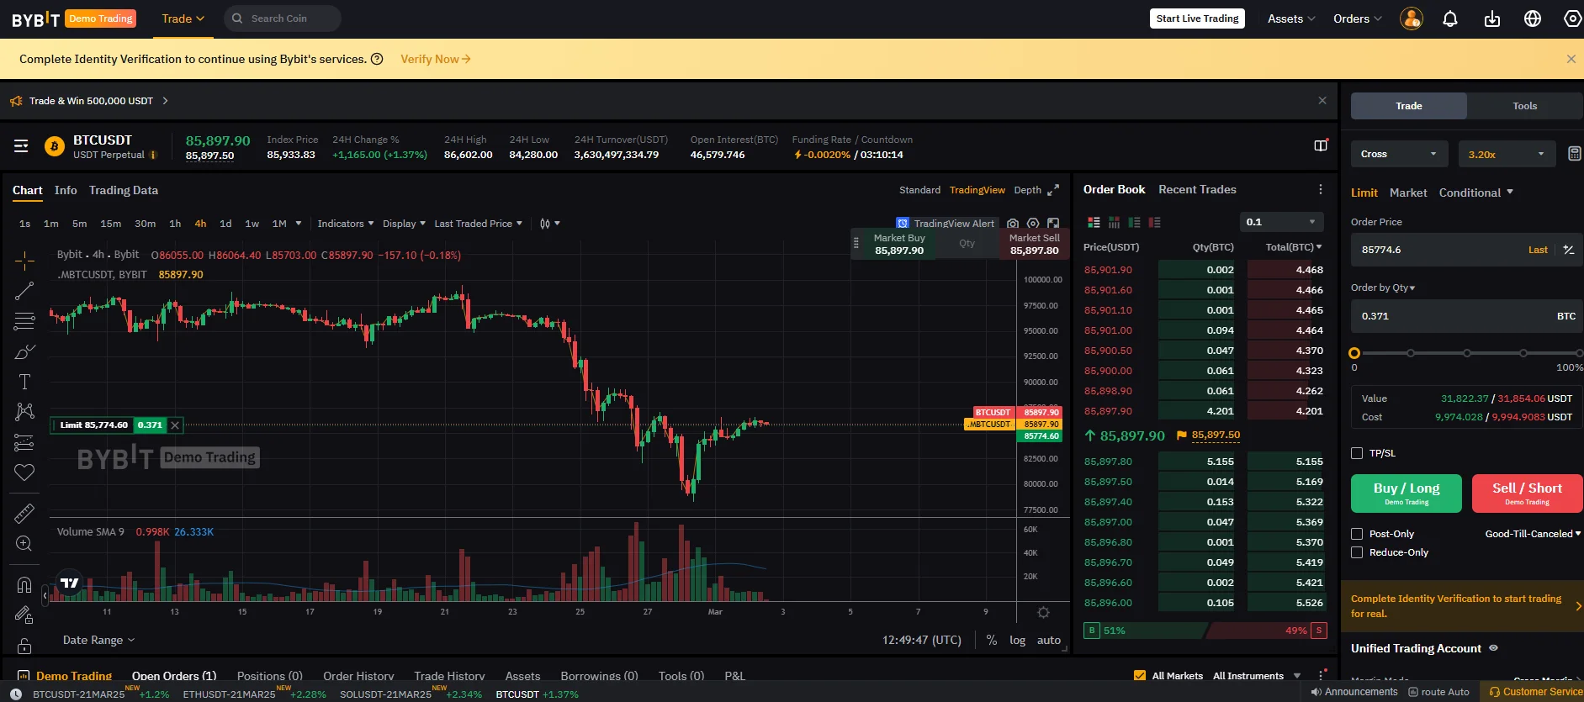
Task: Expand the Date Range selector
Action: point(98,640)
